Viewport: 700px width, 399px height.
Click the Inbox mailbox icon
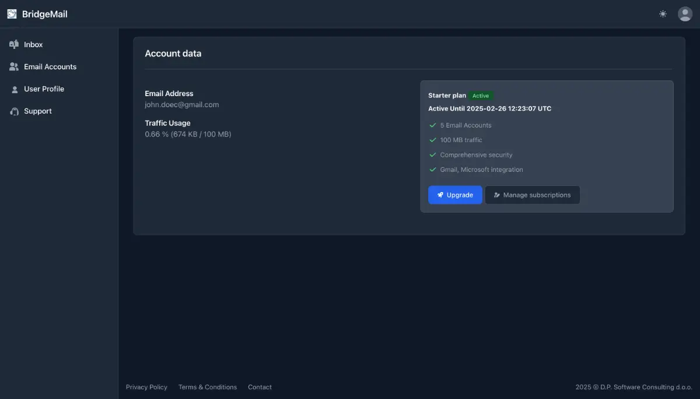(14, 45)
